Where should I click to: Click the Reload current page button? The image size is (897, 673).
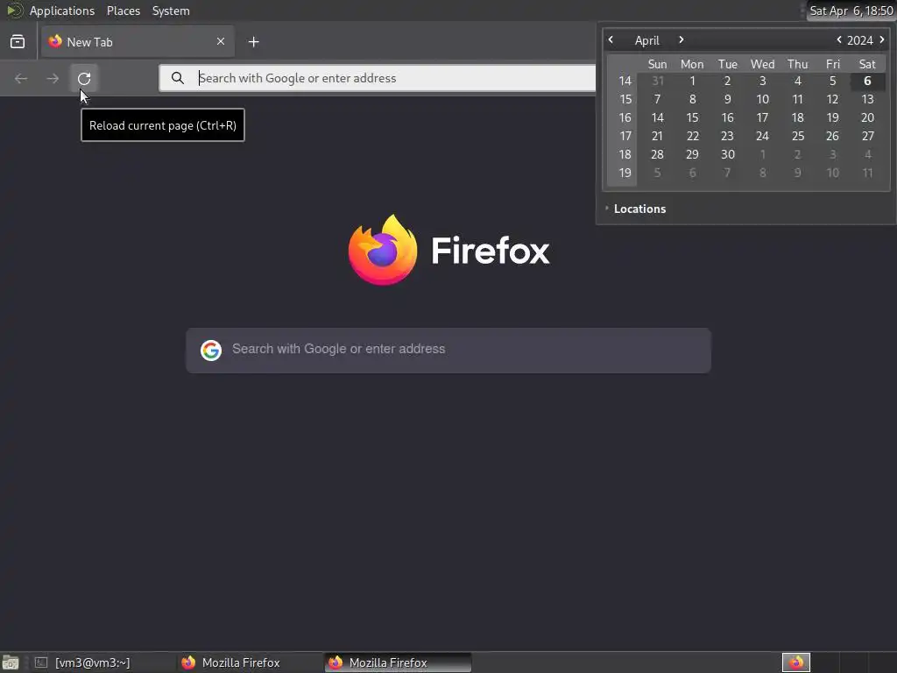(x=84, y=78)
